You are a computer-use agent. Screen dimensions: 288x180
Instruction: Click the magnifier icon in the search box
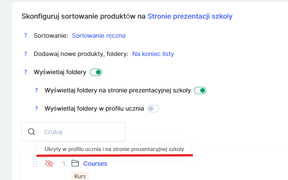click(x=31, y=132)
